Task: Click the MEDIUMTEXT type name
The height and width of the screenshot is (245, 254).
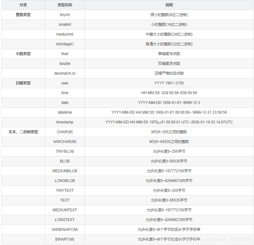Action: (x=65, y=210)
